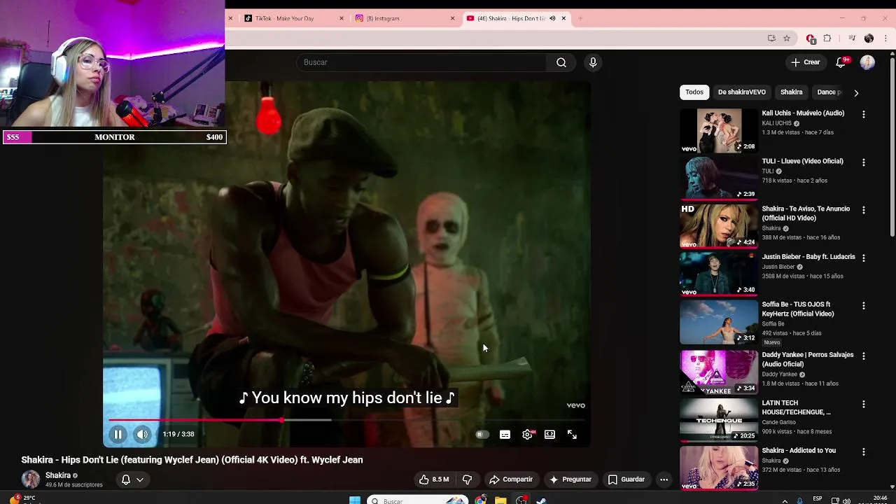Screen dimensions: 896x504
Task: Start voice search with microphone
Action: click(593, 62)
